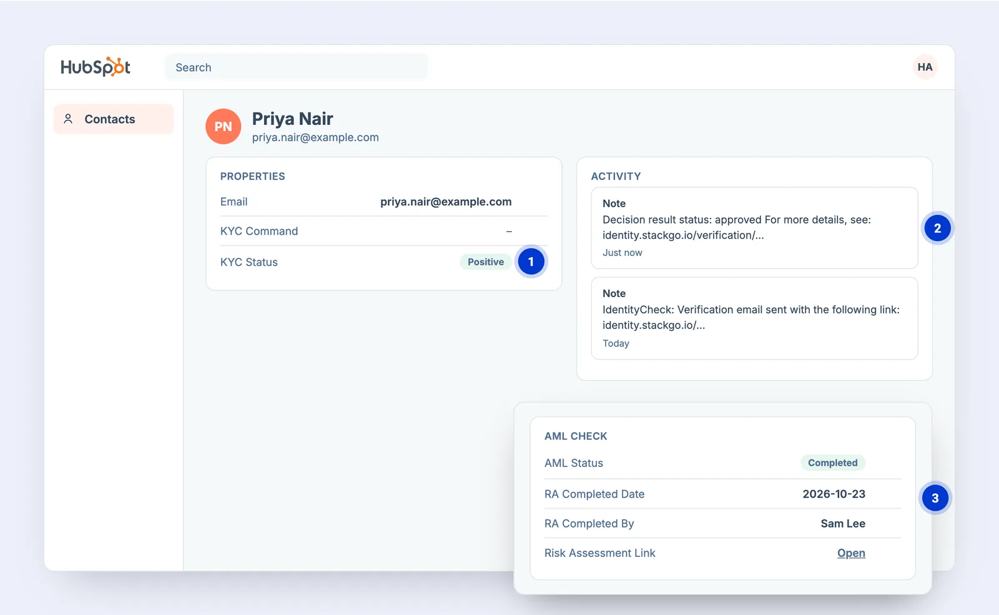Click the PN contact avatar
Viewport: 999px width, 615px height.
coord(223,126)
